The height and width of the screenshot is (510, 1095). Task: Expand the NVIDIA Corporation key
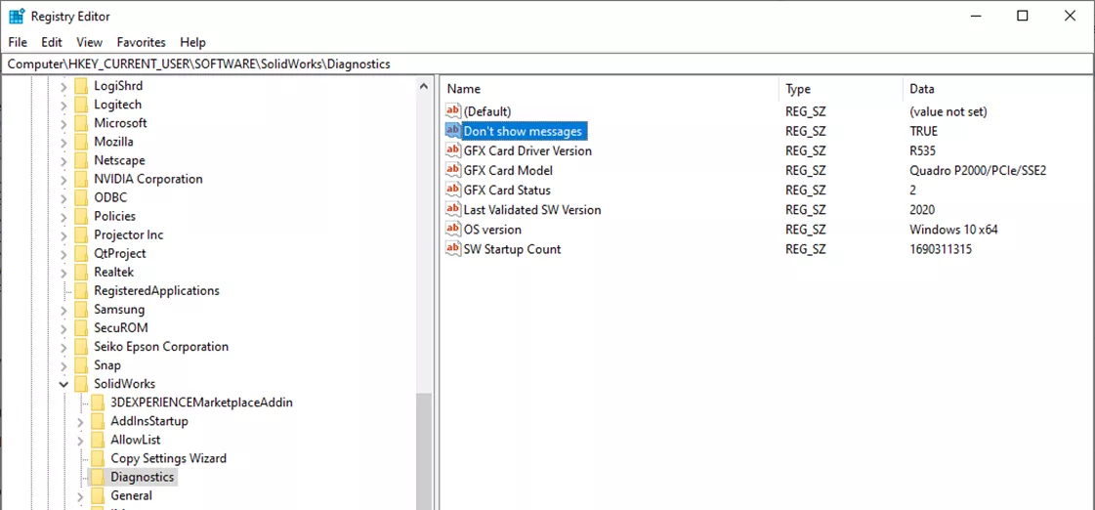point(63,179)
